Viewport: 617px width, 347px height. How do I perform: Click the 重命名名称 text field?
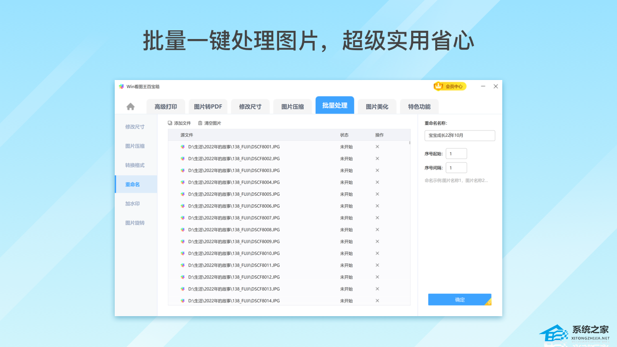pyautogui.click(x=459, y=135)
